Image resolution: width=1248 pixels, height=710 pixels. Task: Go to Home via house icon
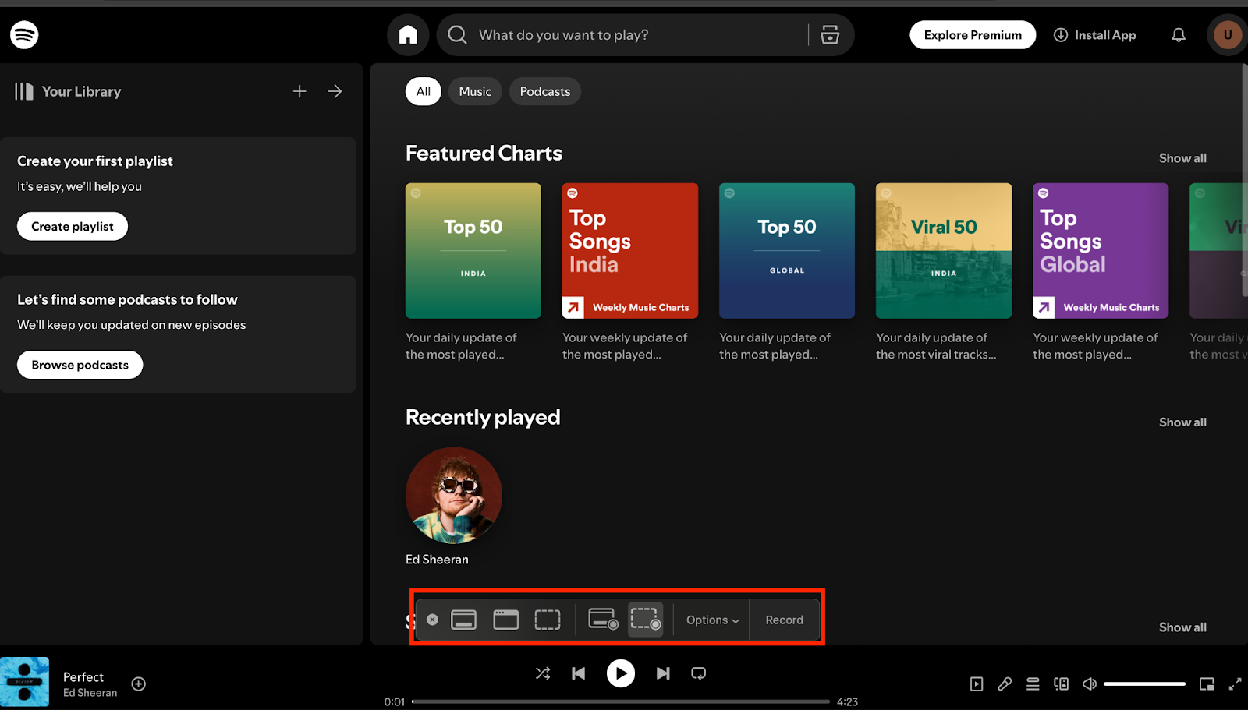[408, 34]
